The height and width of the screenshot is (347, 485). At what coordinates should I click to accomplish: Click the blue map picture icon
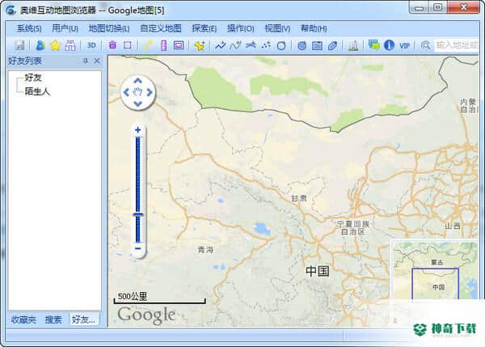click(x=317, y=46)
